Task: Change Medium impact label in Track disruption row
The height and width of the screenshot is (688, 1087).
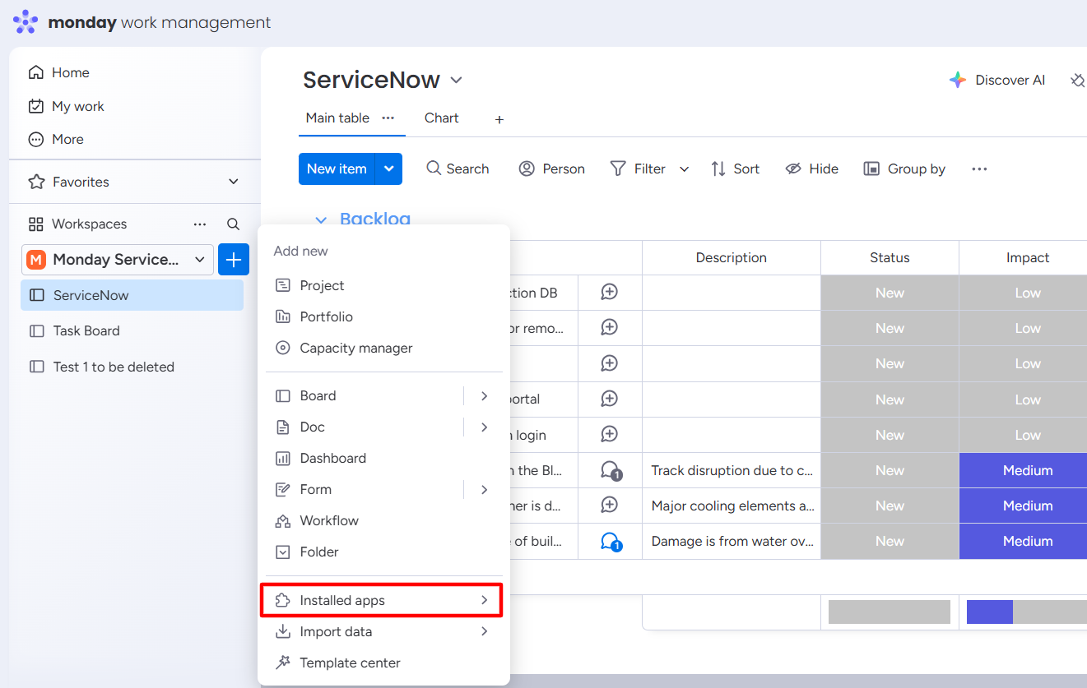Action: coord(1024,470)
